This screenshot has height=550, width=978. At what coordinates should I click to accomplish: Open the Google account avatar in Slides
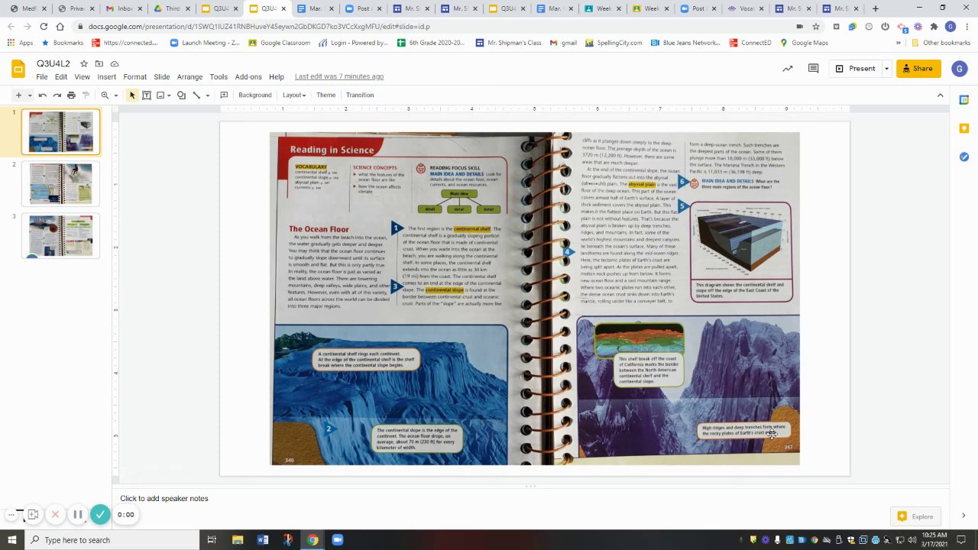[960, 69]
